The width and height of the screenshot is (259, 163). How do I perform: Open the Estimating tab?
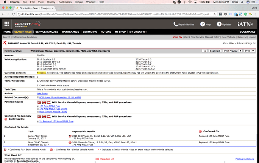tap(90, 32)
